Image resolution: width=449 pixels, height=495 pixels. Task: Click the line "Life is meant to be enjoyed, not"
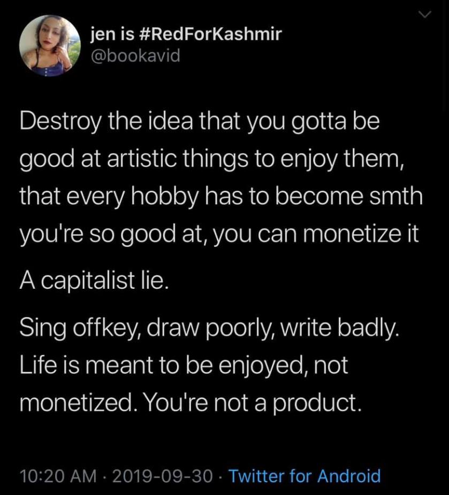184,365
